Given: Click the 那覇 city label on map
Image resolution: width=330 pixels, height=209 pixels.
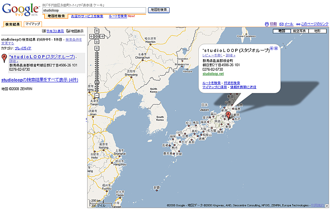Looking at the screenshot, I should coord(156,187).
